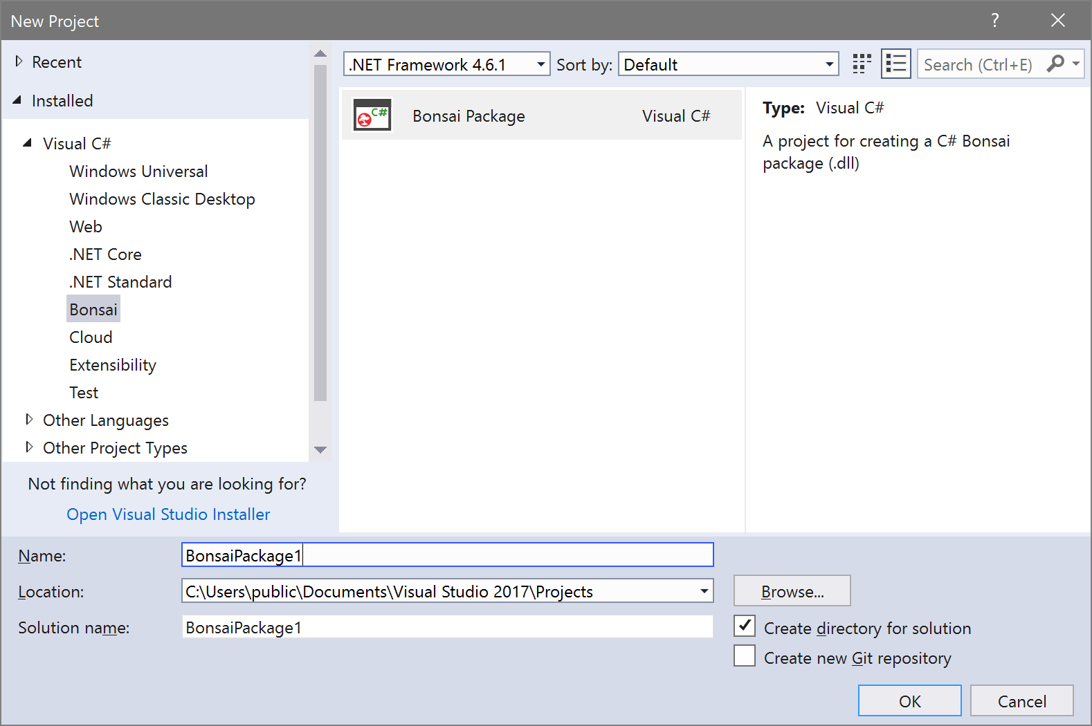Open the Sort by Default dropdown
The width and height of the screenshot is (1092, 726).
click(729, 64)
